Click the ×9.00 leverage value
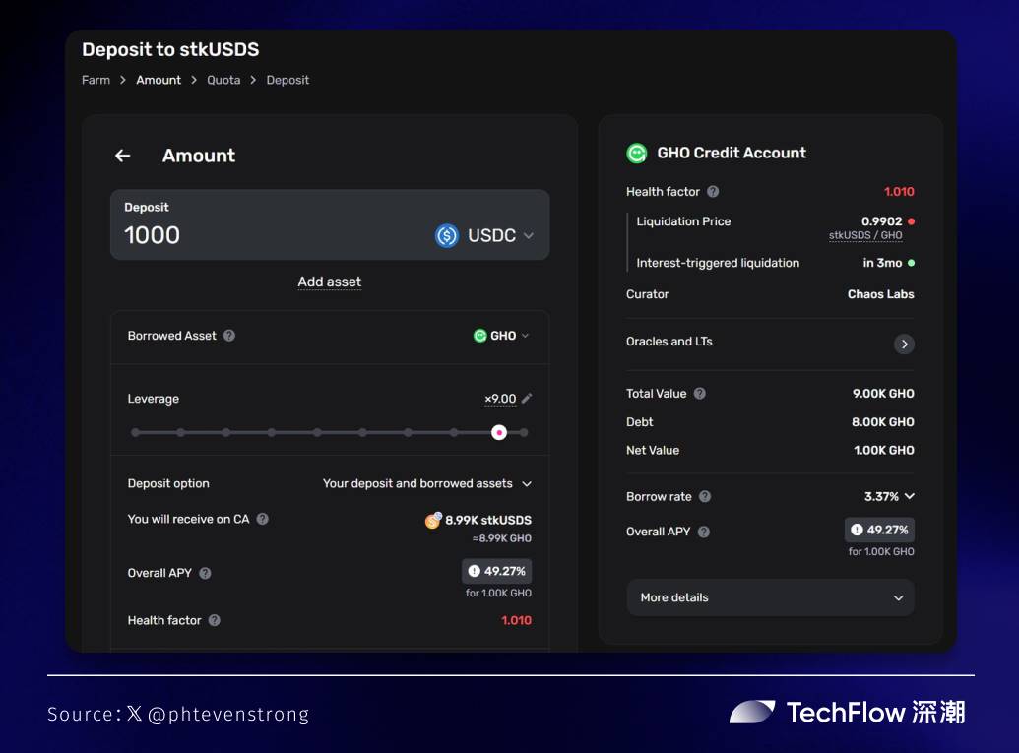This screenshot has height=753, width=1019. (x=500, y=399)
